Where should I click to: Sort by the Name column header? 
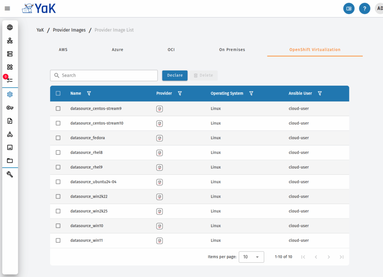click(x=76, y=93)
